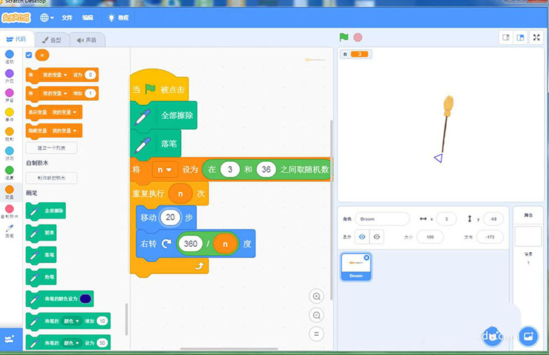Viewport: 549px width, 355px height.
Task: Open the 编辑 (Edit) menu
Action: [x=88, y=18]
